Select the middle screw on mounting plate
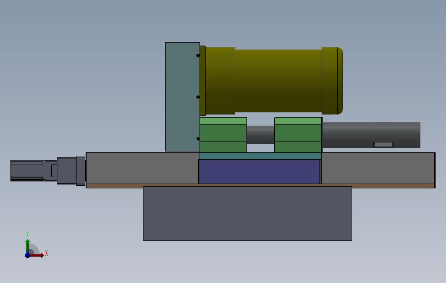Image resolution: width=446 pixels, height=283 pixels. (x=198, y=97)
